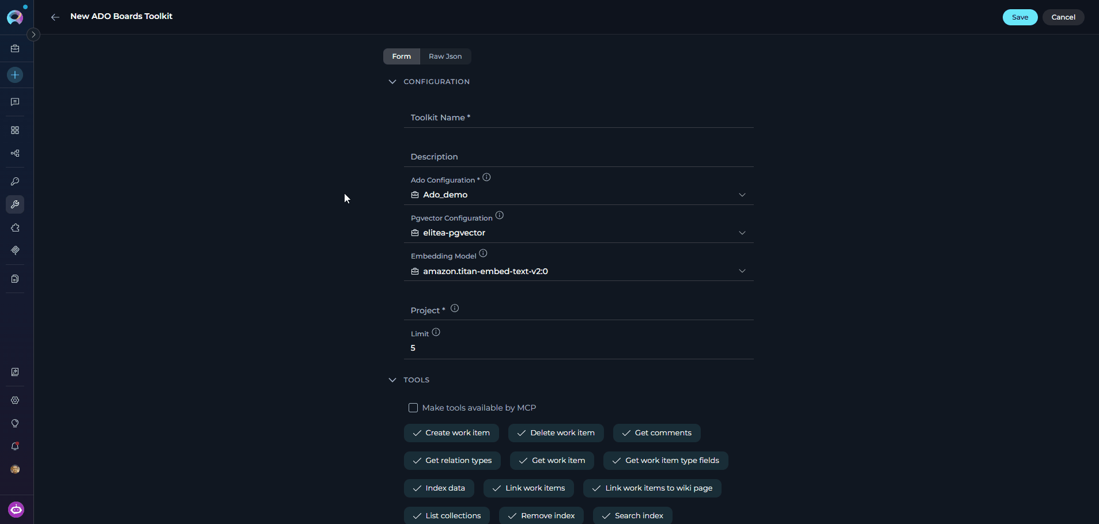Click the Ado_demo selected value

pyautogui.click(x=445, y=195)
